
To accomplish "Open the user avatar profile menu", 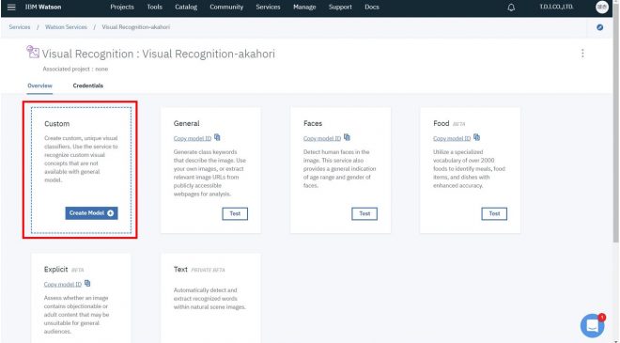I will pyautogui.click(x=602, y=8).
